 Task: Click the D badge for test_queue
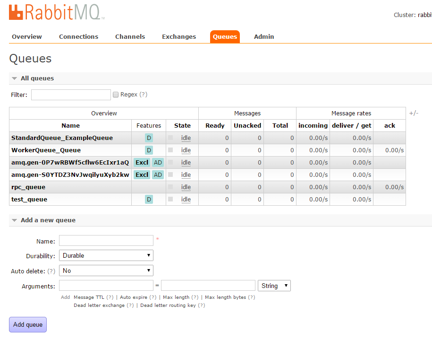click(x=149, y=200)
